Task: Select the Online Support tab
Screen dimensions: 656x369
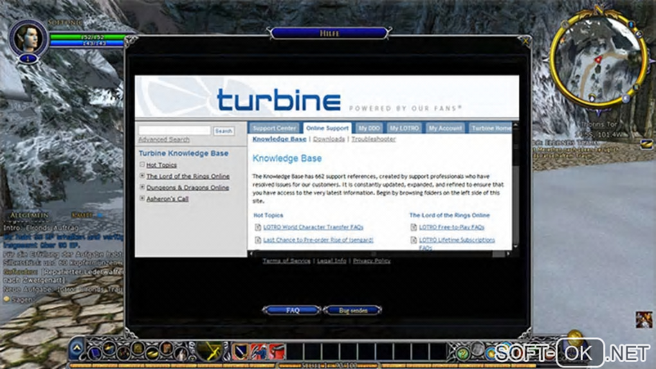Action: point(327,128)
